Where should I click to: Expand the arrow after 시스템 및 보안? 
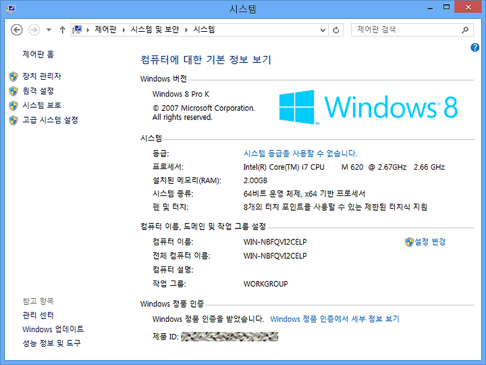point(186,30)
